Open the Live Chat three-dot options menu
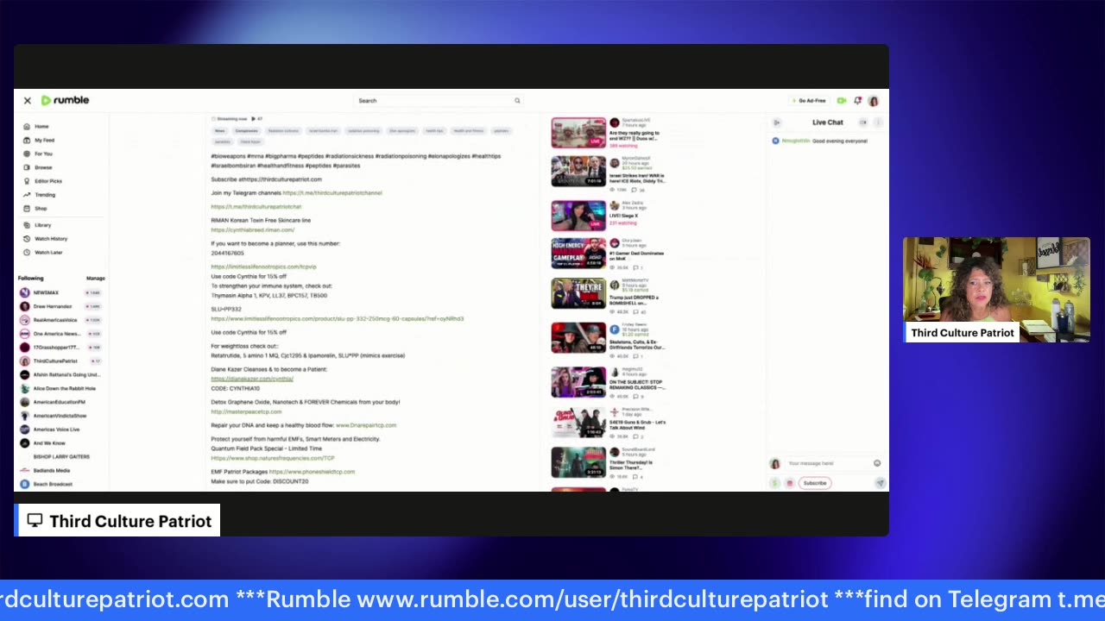 [878, 122]
